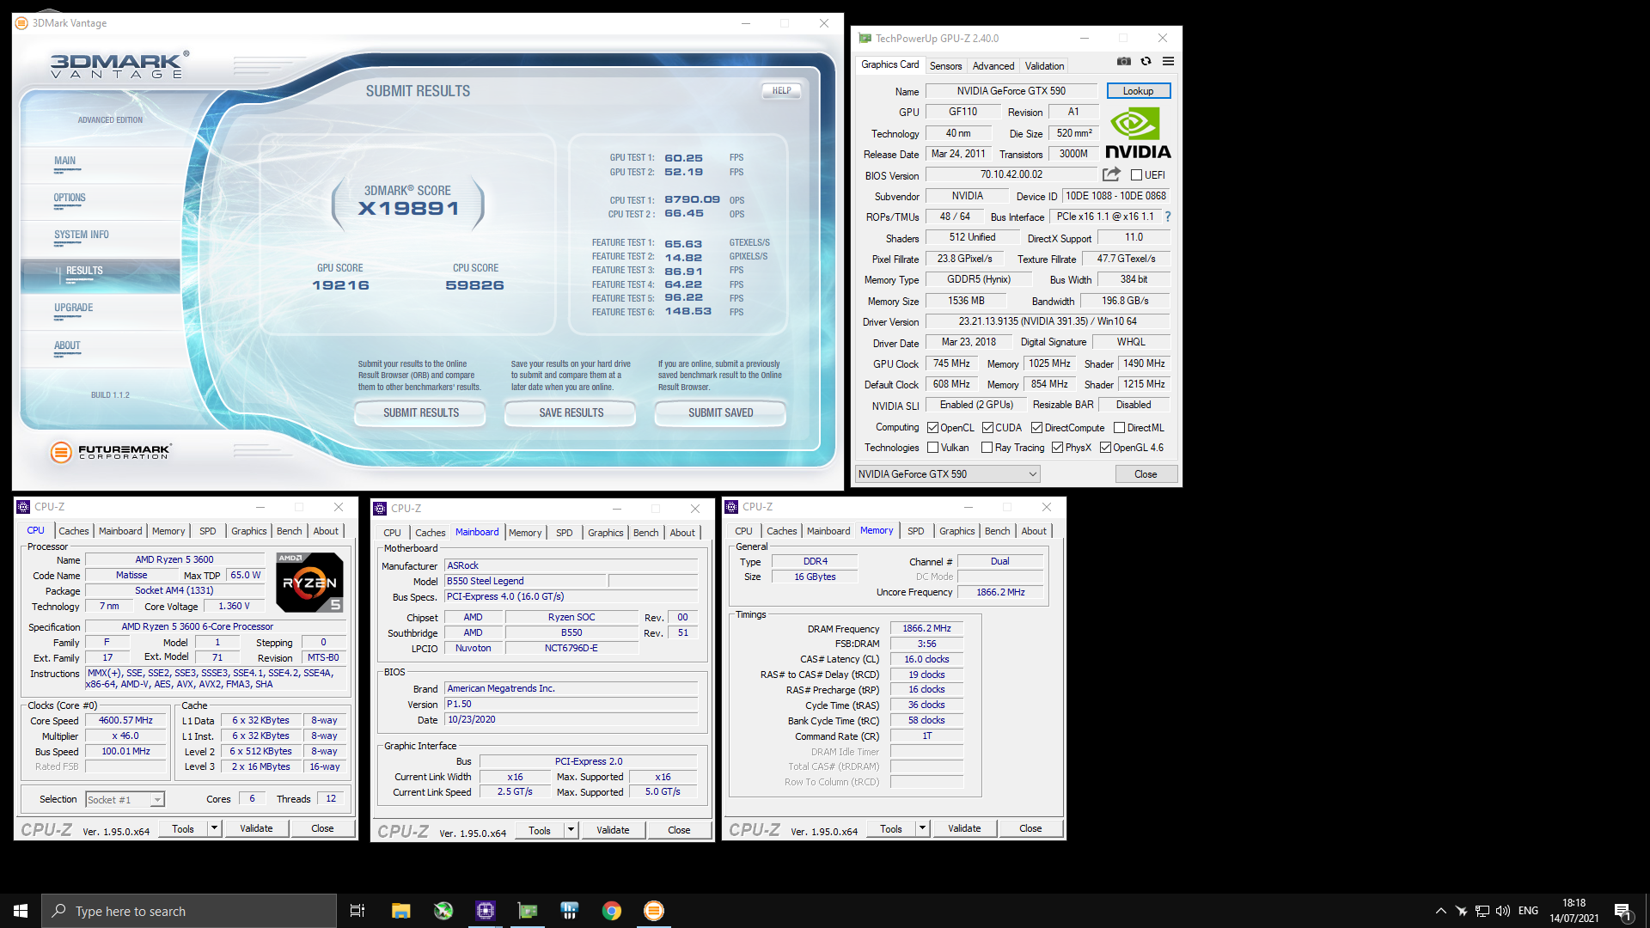The image size is (1650, 928).
Task: Expand Tools dropdown arrow in Mainboard window
Action: [571, 830]
